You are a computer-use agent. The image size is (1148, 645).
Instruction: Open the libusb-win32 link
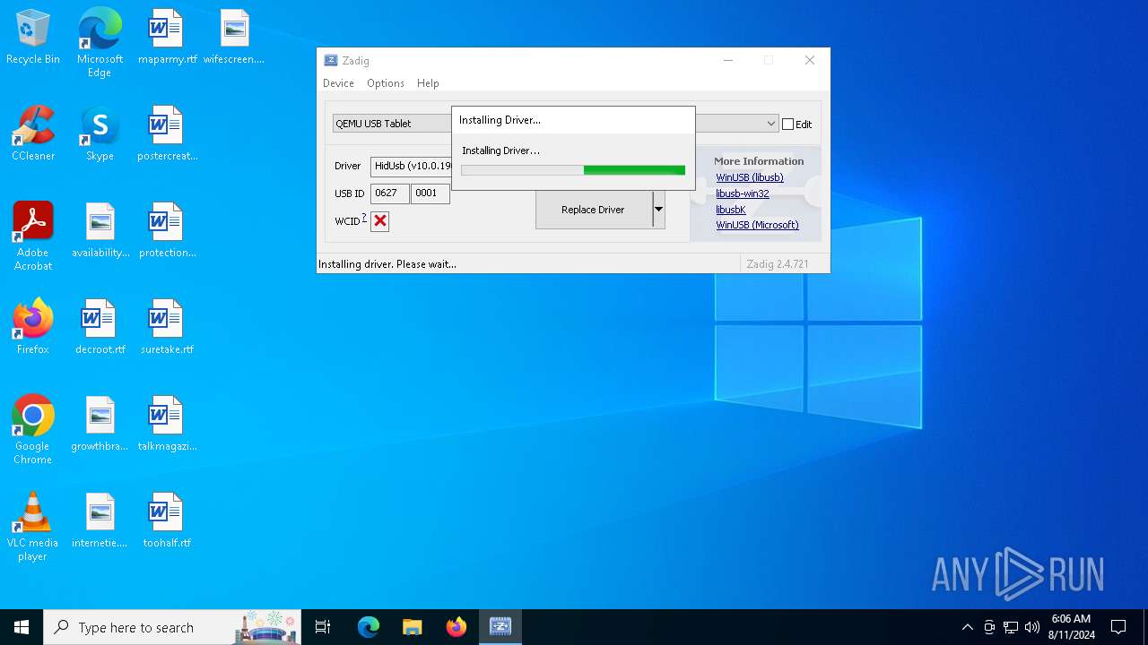[x=743, y=193]
